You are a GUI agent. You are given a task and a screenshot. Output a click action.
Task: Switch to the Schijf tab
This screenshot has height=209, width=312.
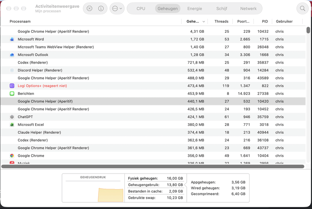pos(222,9)
